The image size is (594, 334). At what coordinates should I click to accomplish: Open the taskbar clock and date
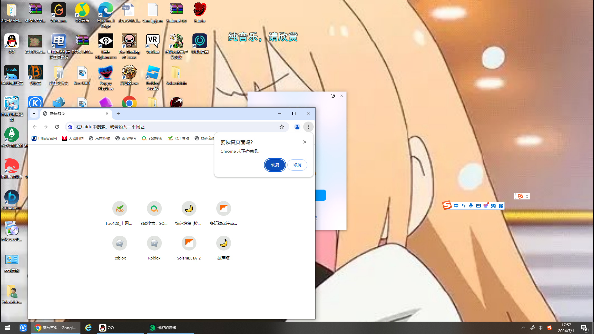[566, 328]
